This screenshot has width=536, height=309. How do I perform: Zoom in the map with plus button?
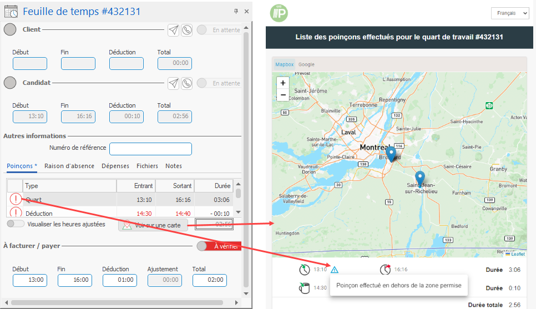(283, 83)
